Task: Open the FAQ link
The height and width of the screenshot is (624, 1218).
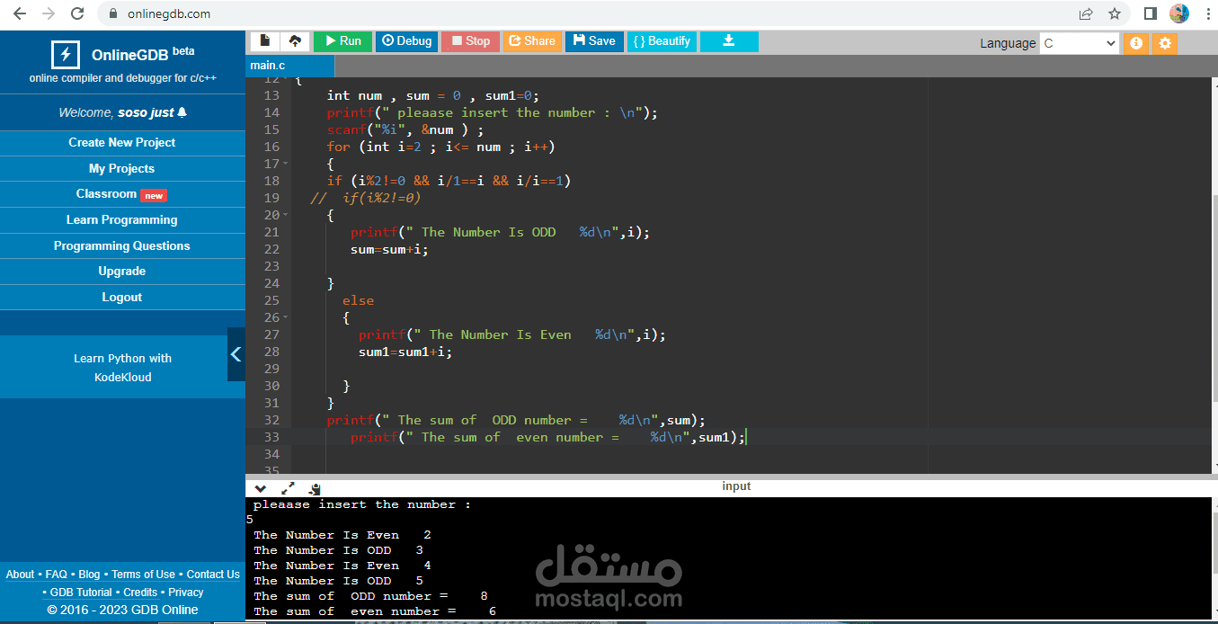Action: click(57, 575)
